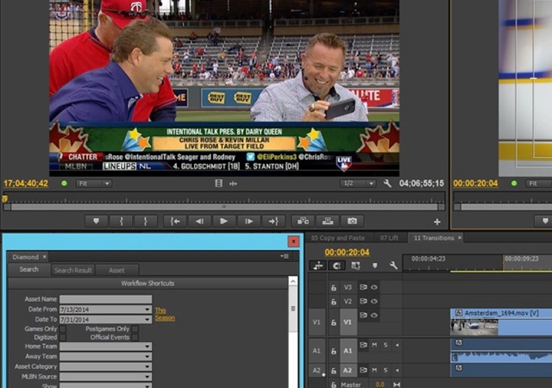Screen dimensions: 552x388
Task: Click the Insert edit button
Action: [x=303, y=221]
